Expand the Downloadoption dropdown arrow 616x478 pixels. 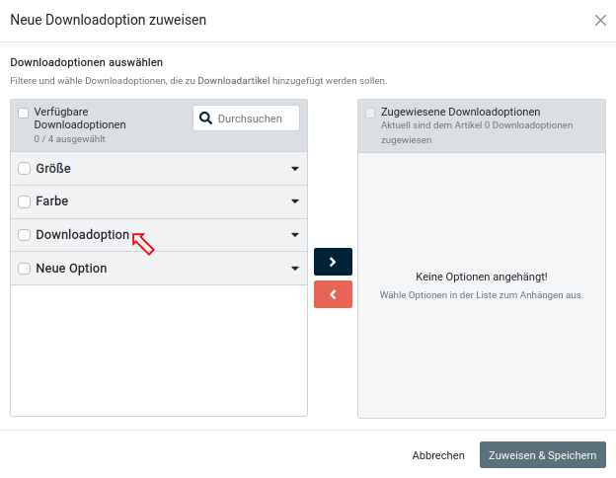(x=294, y=235)
